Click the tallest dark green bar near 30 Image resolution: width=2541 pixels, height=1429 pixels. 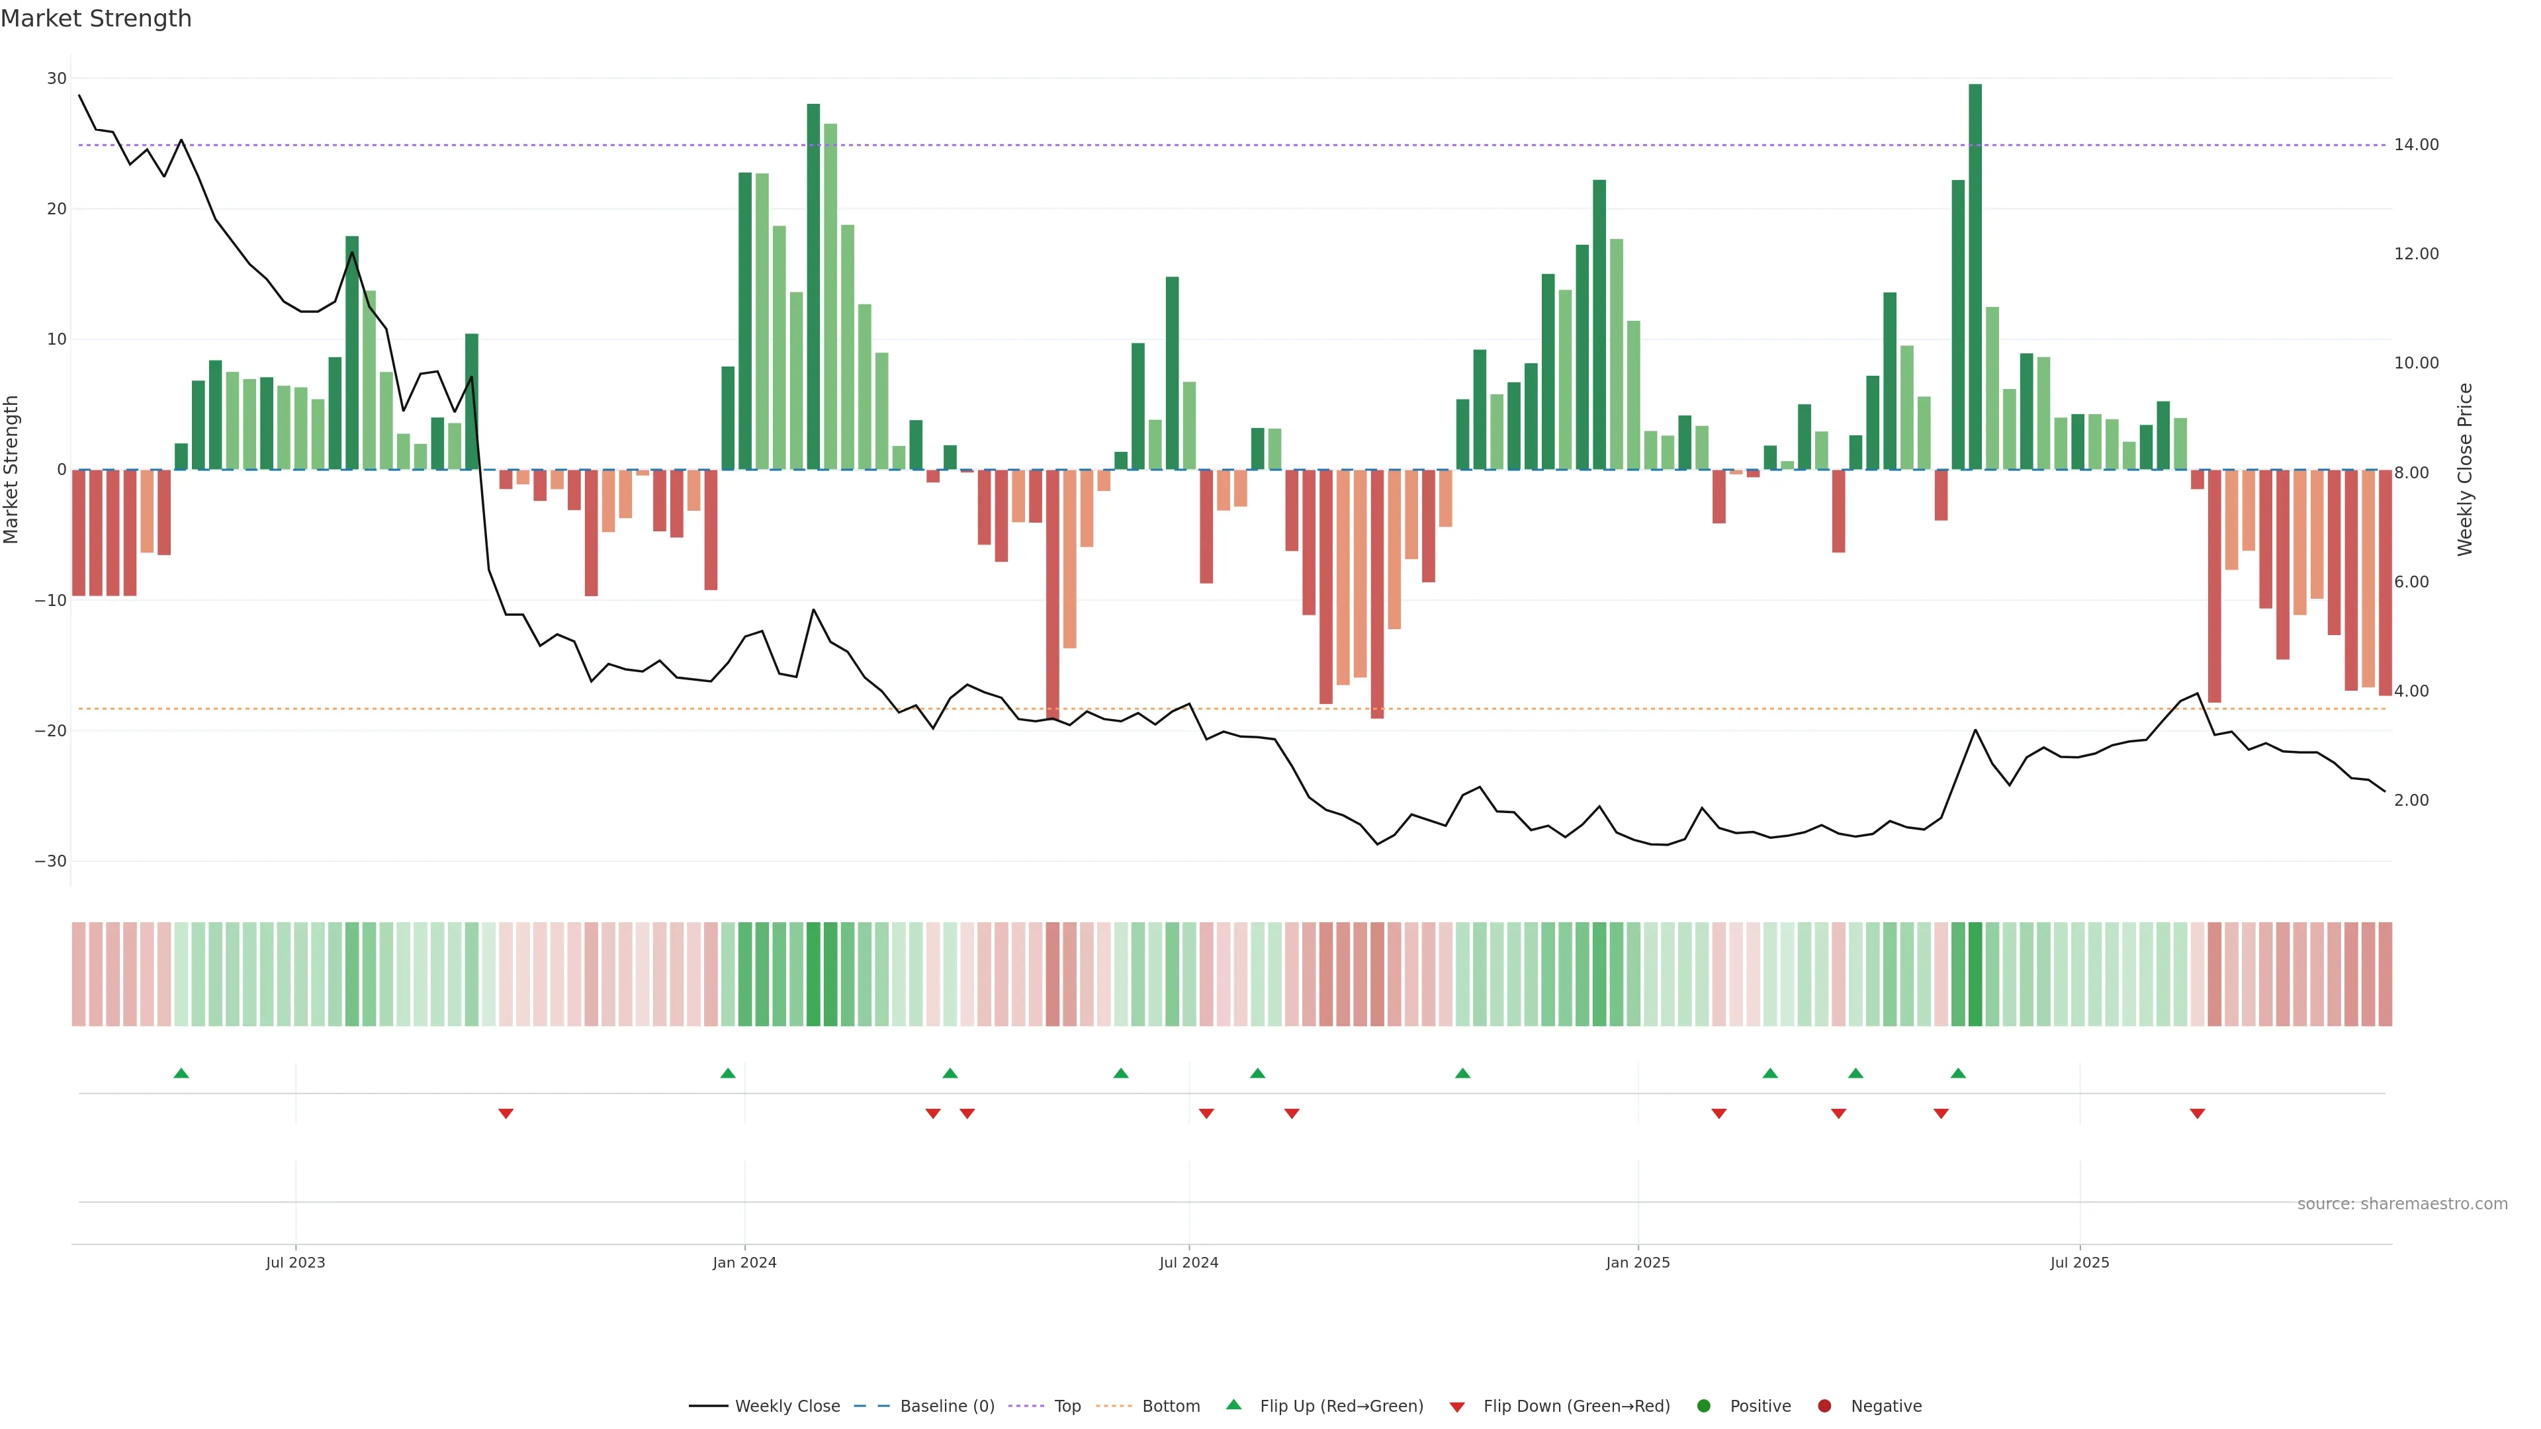coord(1975,276)
